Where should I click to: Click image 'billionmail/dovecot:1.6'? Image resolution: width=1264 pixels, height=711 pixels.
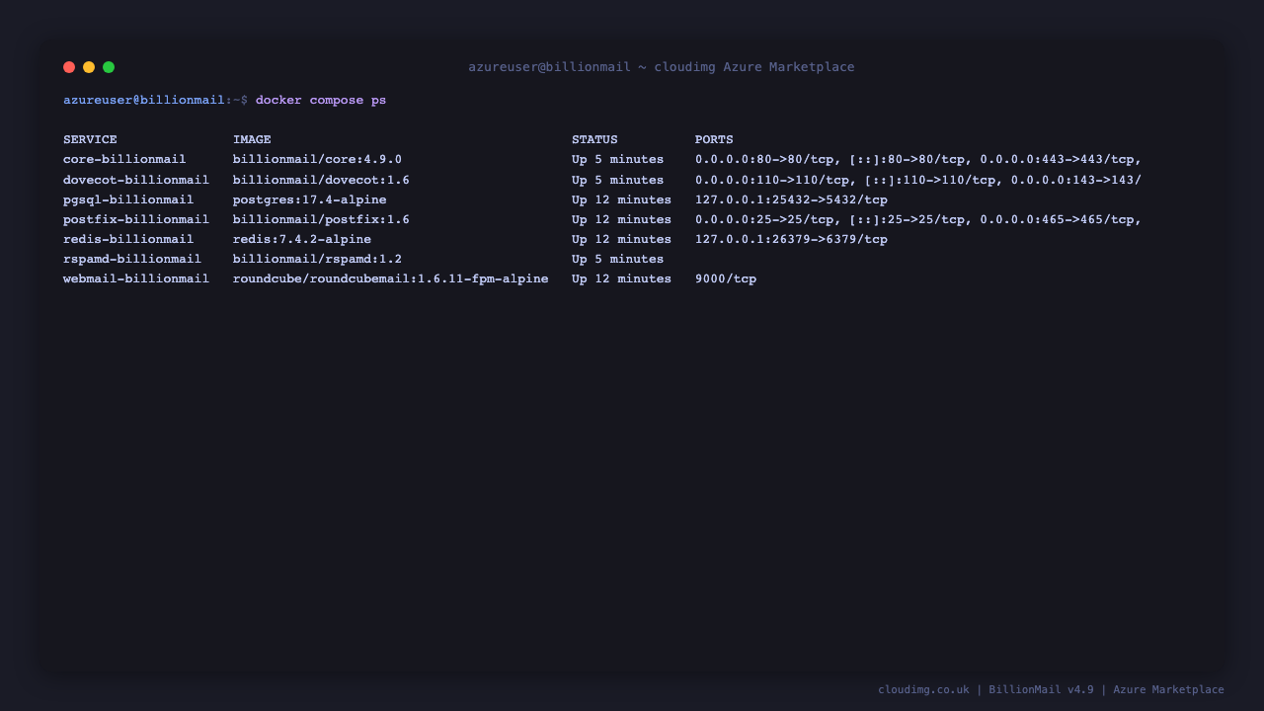tap(321, 180)
